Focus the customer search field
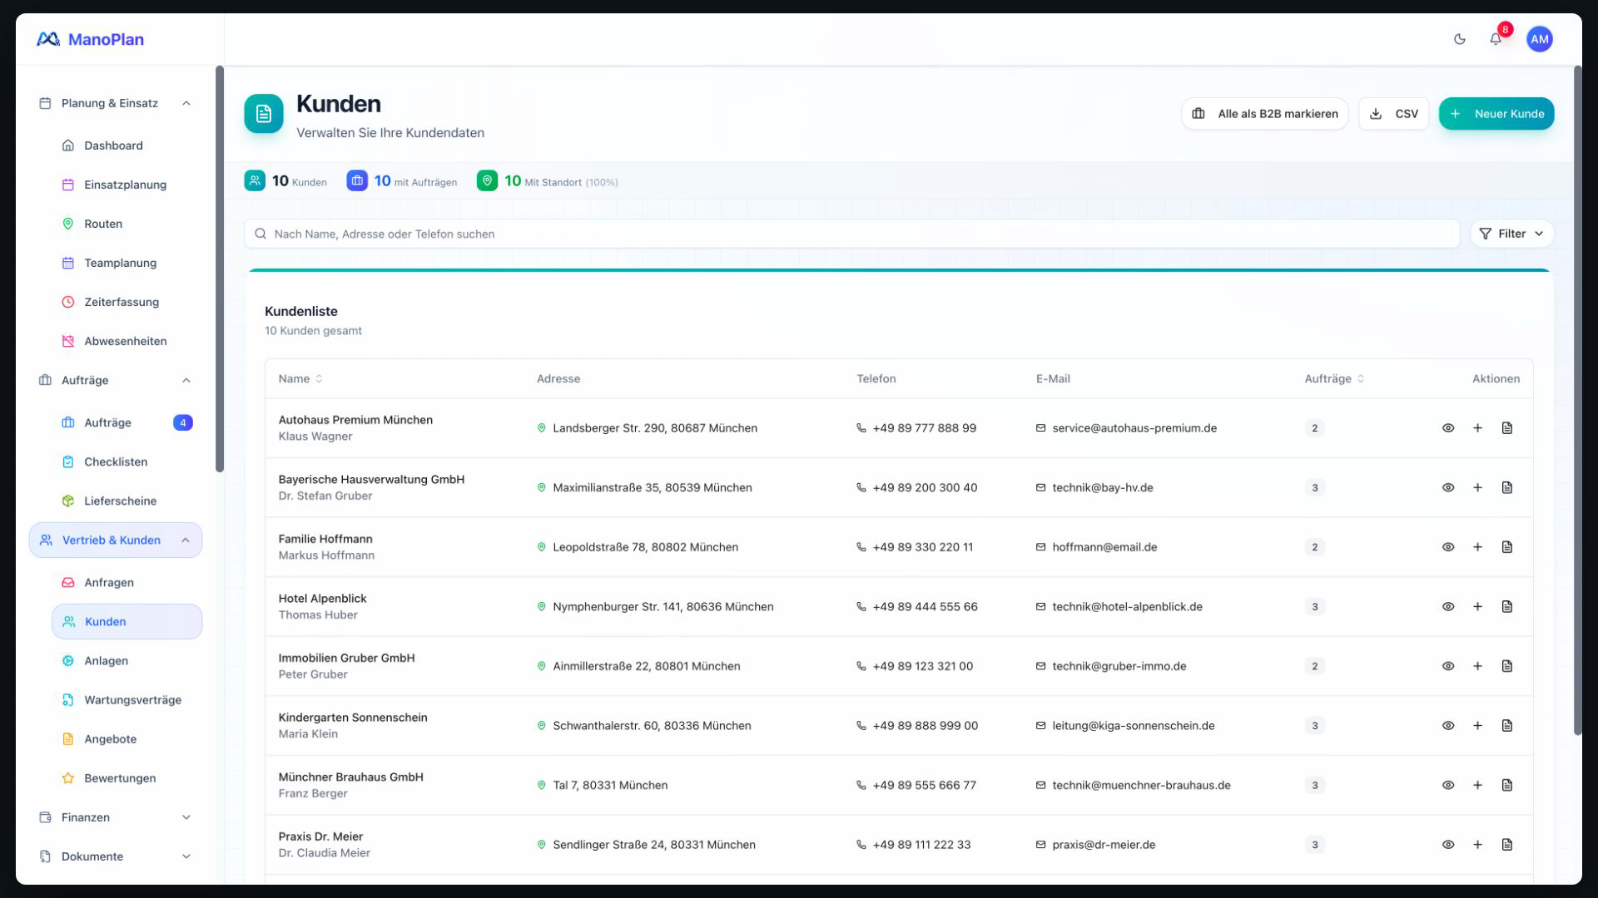Image resolution: width=1598 pixels, height=898 pixels. tap(851, 234)
